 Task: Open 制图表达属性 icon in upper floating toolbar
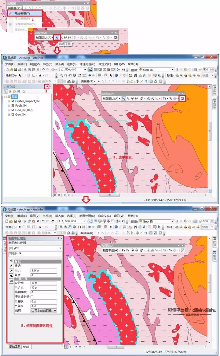click(182, 98)
